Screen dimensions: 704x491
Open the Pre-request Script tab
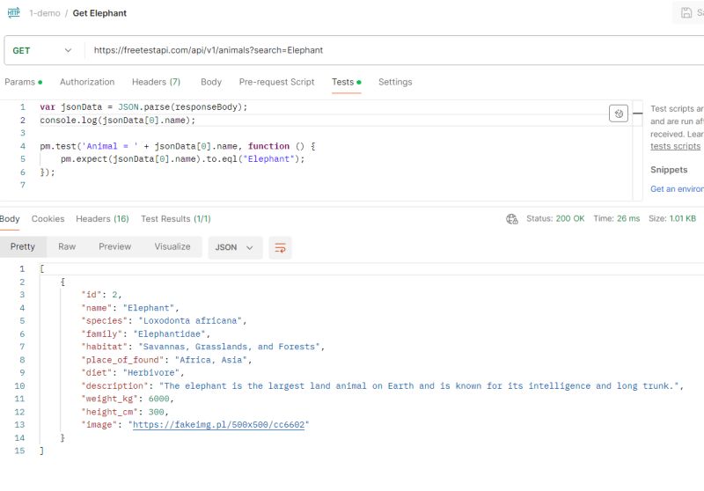[x=276, y=82]
